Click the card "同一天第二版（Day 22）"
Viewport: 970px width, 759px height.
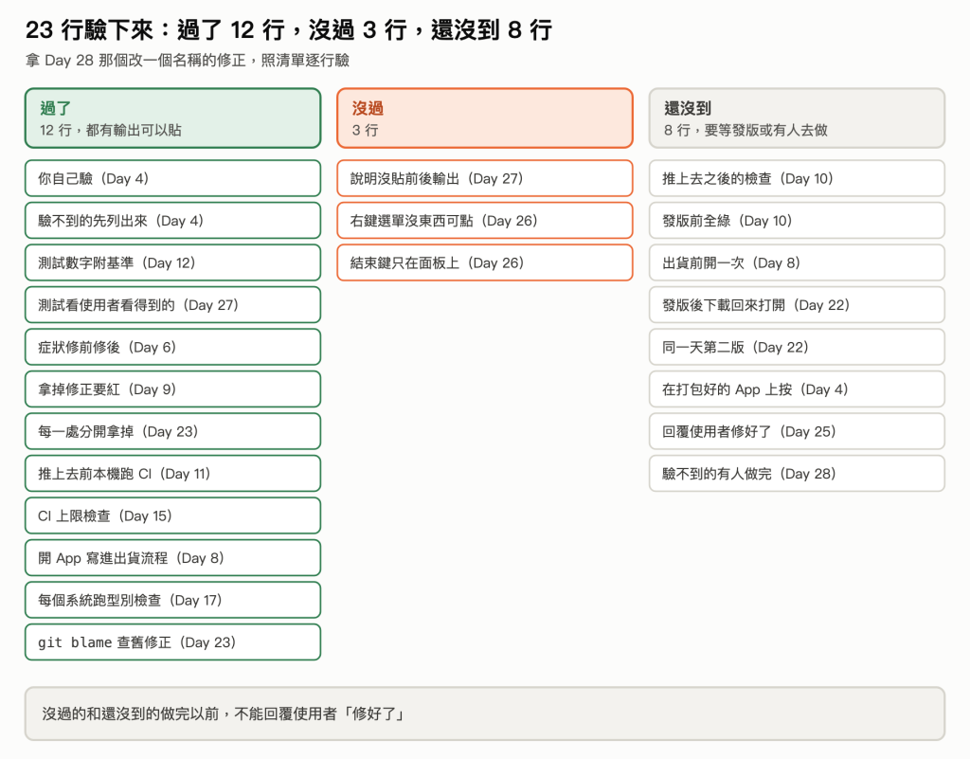[x=797, y=347]
